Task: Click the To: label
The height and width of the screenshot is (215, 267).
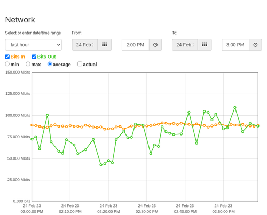Action: (x=175, y=33)
